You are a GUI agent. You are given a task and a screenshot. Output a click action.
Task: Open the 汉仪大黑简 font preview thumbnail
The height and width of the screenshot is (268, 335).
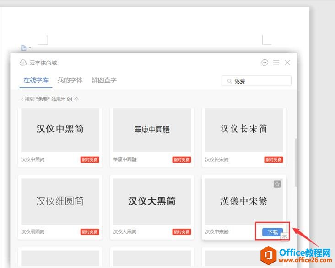(152, 201)
